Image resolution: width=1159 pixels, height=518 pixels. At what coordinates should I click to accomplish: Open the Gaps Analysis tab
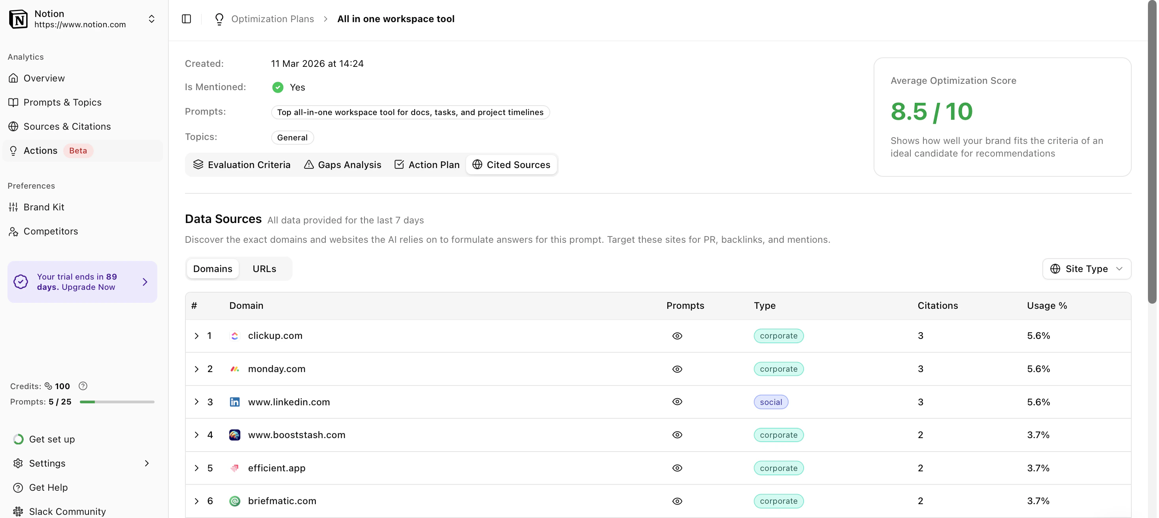[x=342, y=165]
